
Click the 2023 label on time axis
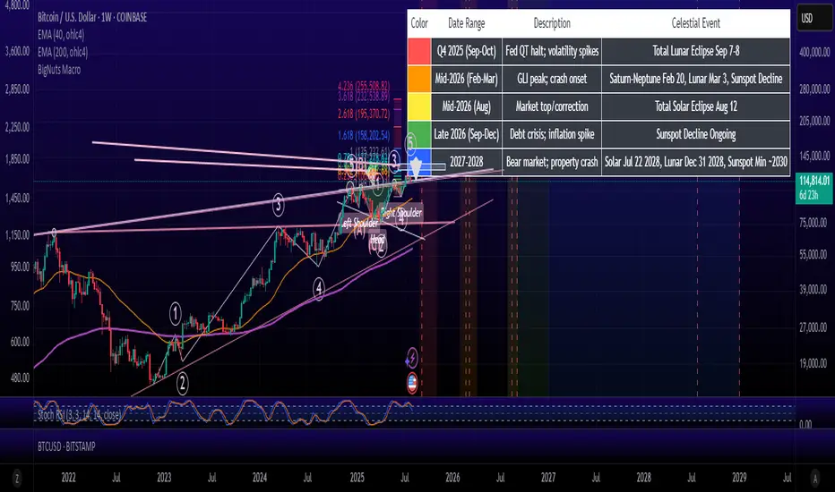(x=164, y=478)
